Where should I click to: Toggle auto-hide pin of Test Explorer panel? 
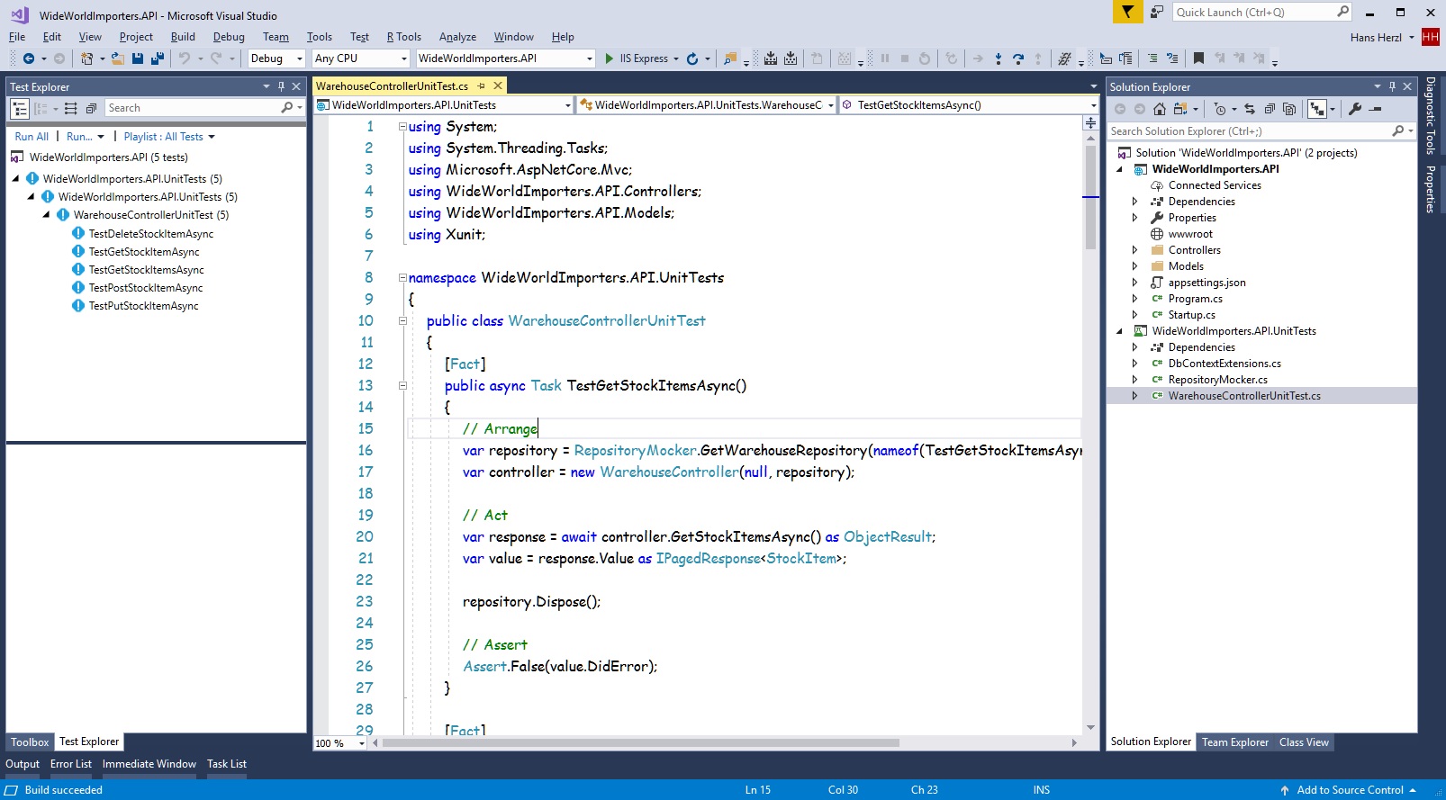tap(281, 87)
